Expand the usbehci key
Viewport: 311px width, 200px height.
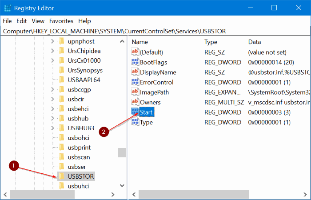pyautogui.click(x=52, y=109)
